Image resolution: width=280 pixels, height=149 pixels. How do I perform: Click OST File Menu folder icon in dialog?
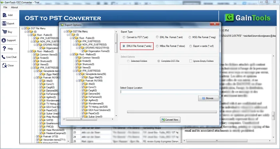click(70, 32)
